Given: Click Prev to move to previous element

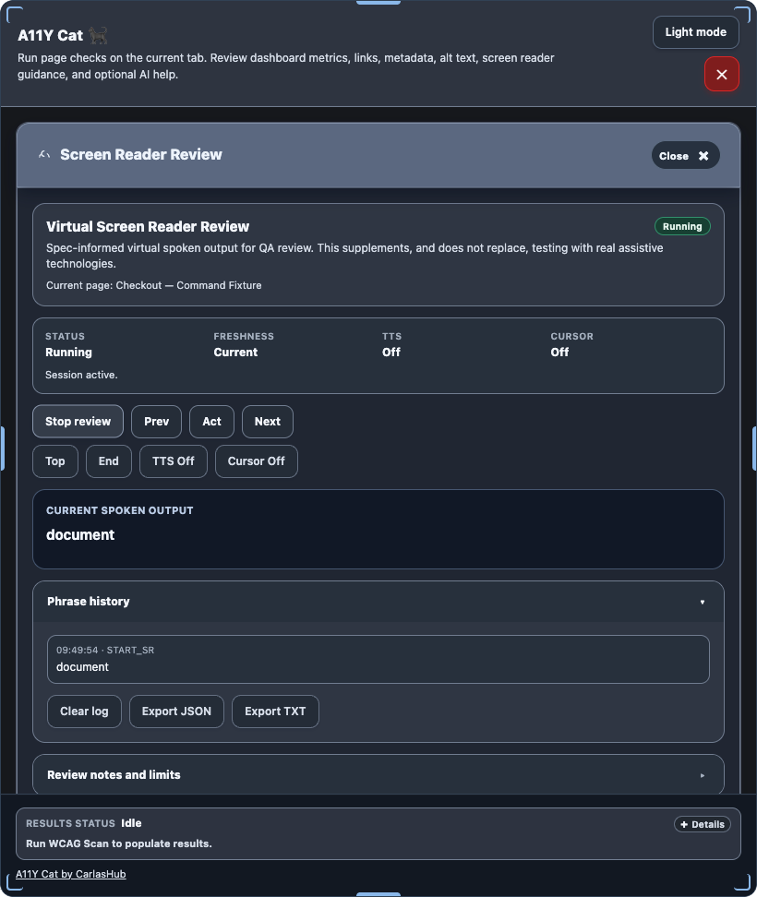Looking at the screenshot, I should (156, 421).
